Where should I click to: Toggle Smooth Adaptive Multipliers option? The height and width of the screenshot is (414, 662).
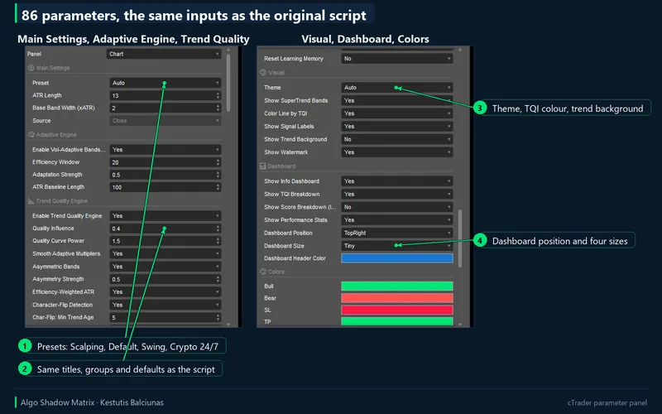tap(165, 253)
